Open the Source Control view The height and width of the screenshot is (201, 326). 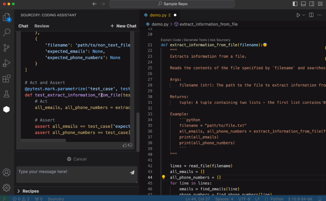point(6,48)
